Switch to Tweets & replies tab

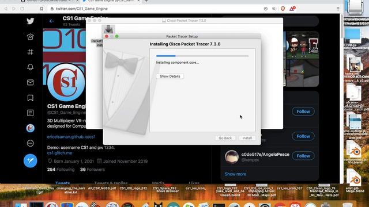click(111, 182)
